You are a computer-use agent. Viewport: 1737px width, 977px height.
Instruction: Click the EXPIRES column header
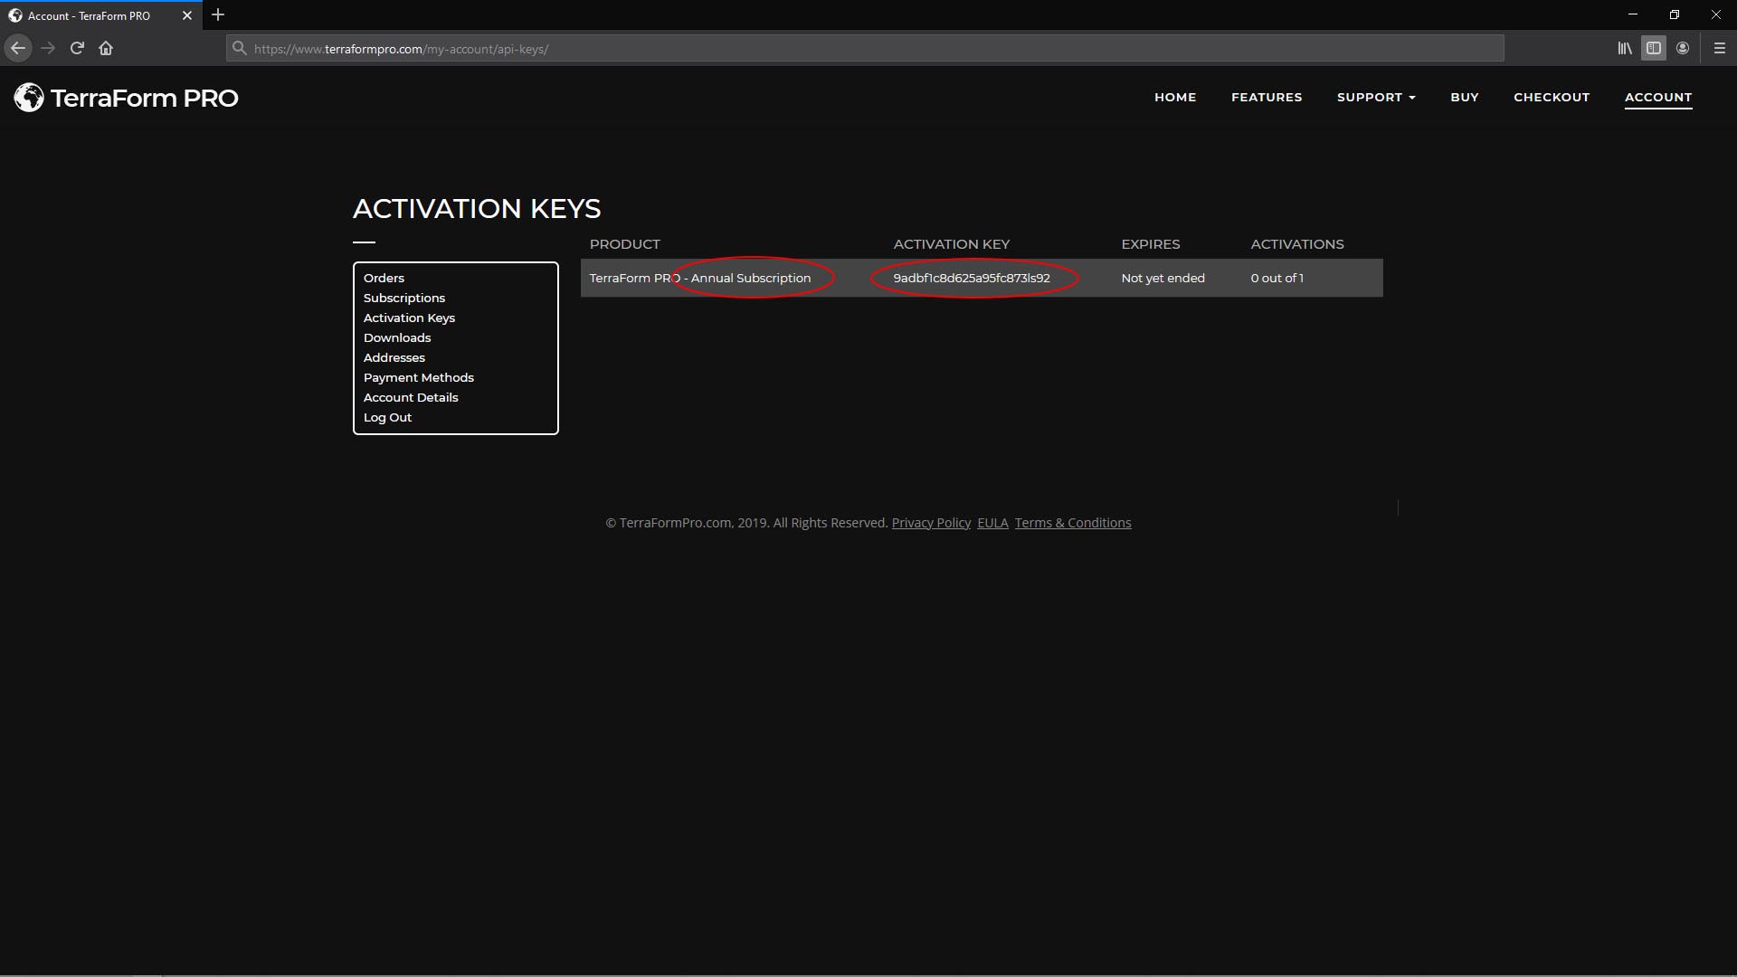click(1151, 244)
